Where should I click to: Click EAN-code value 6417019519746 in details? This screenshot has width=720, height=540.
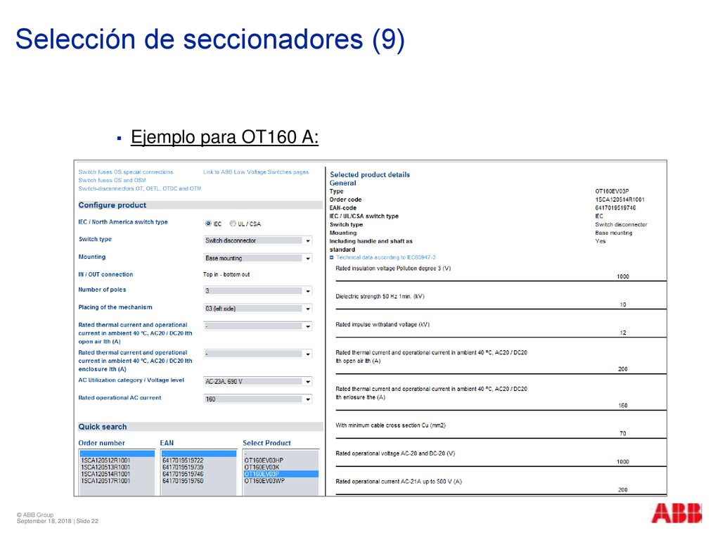[616, 208]
